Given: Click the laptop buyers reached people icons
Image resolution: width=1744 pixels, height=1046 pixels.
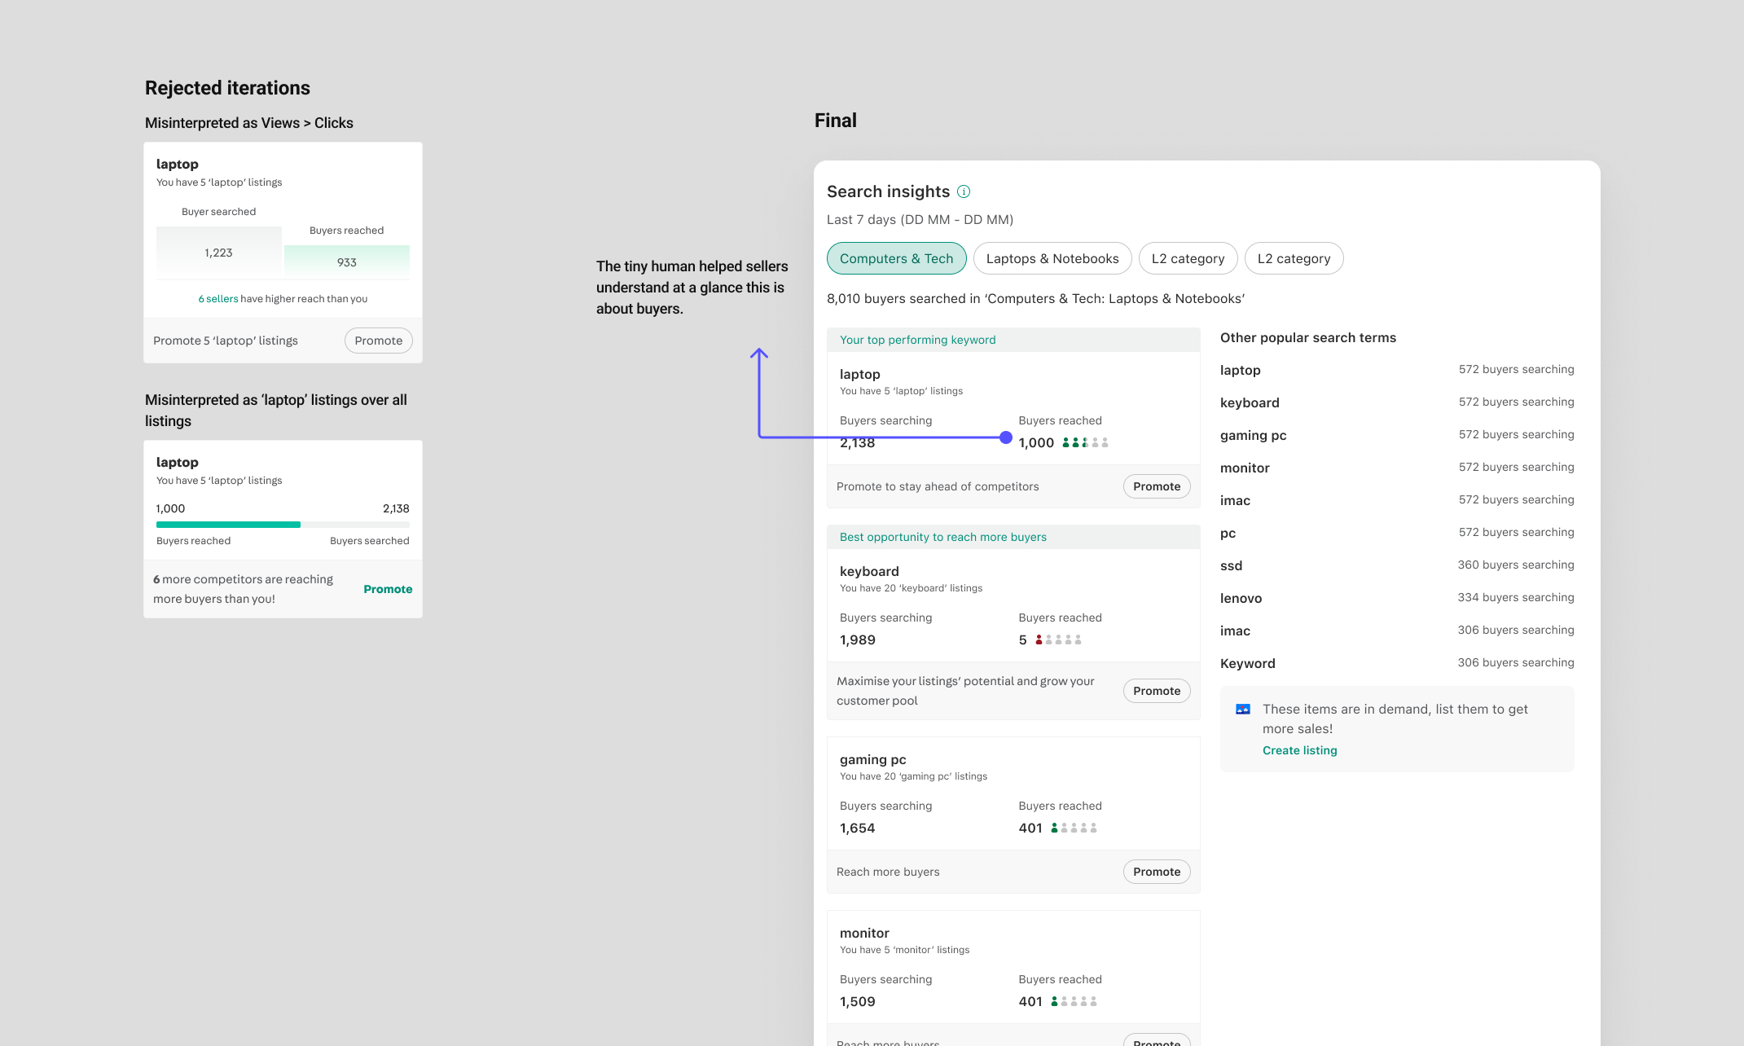Looking at the screenshot, I should [1085, 443].
